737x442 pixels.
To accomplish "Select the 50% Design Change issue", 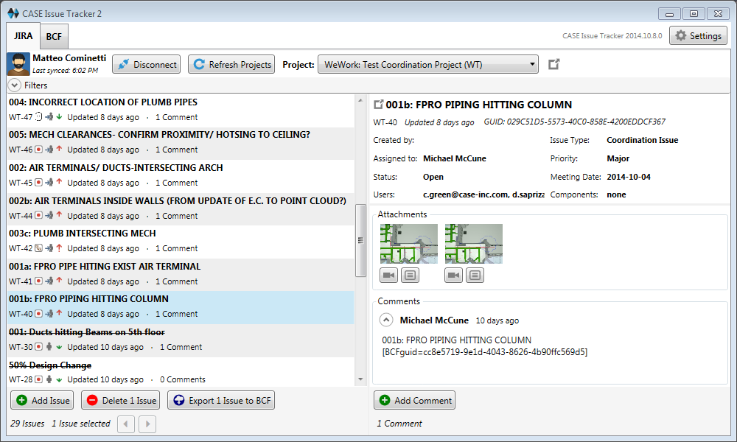I will 181,372.
